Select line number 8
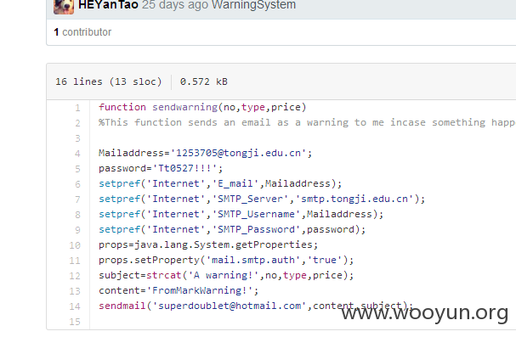The width and height of the screenshot is (516, 337). click(77, 215)
